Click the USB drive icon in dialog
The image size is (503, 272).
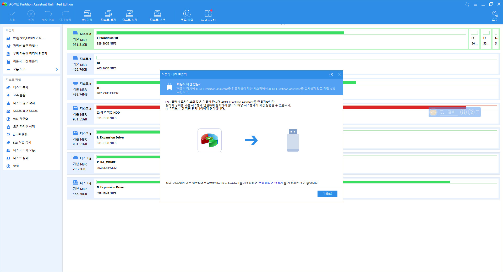click(293, 140)
